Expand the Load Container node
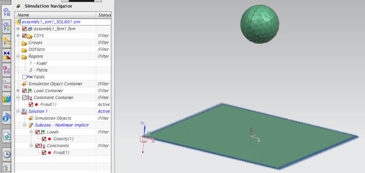 tap(18, 90)
